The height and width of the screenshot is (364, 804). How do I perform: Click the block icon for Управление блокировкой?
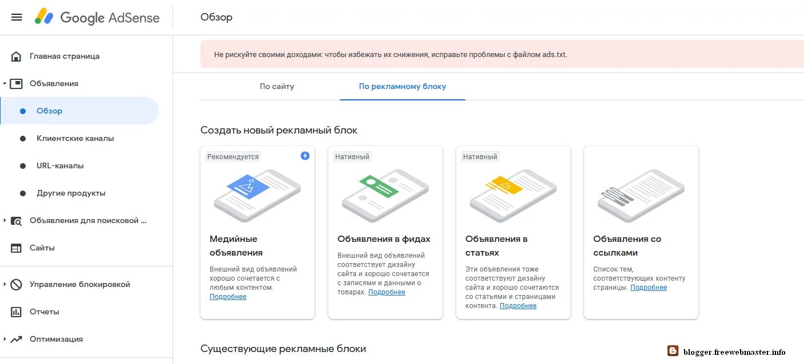16,284
